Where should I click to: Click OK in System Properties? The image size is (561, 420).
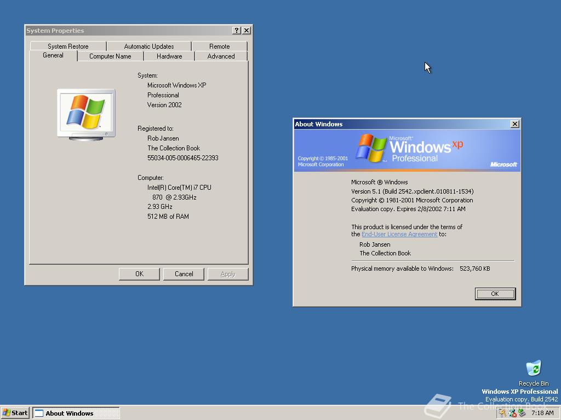click(x=139, y=274)
